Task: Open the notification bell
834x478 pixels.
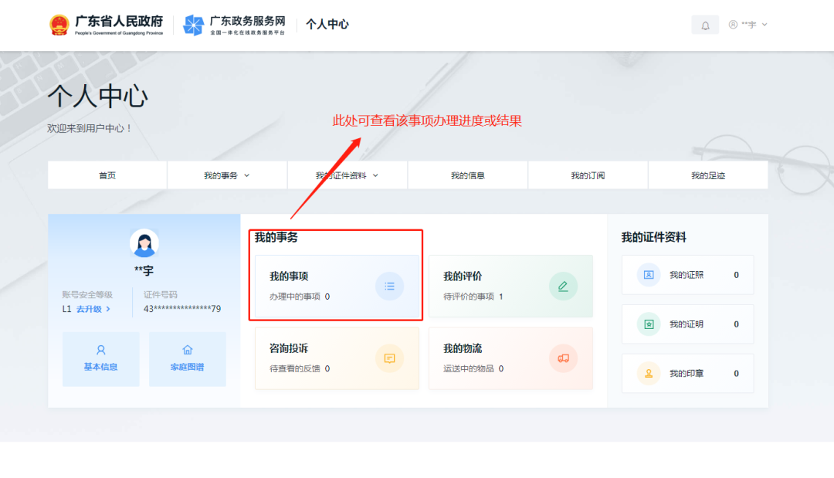Action: (704, 24)
